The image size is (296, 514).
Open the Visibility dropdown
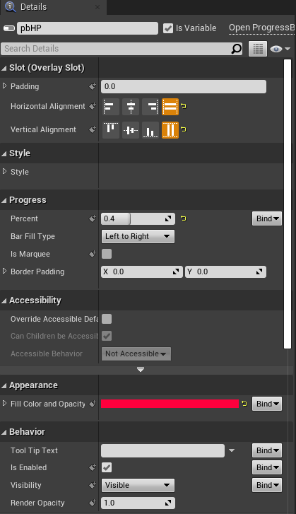[x=138, y=485]
